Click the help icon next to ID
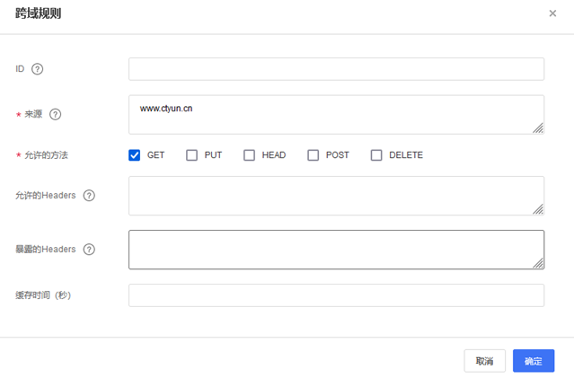The image size is (574, 378). coord(38,69)
